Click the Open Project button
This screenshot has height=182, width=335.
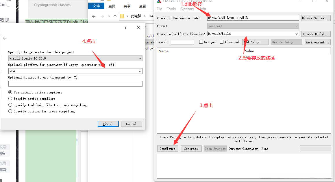(x=215, y=149)
